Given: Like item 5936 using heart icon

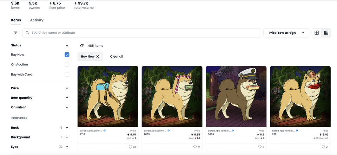Looking at the screenshot, I should (x=260, y=147).
